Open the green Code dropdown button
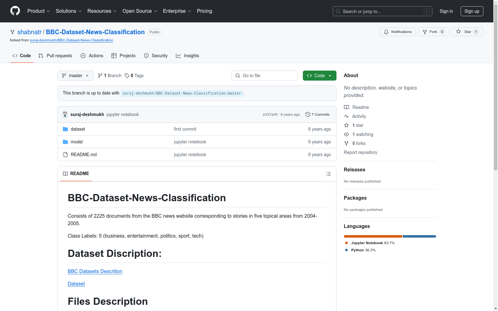The width and height of the screenshot is (498, 311). tap(320, 76)
